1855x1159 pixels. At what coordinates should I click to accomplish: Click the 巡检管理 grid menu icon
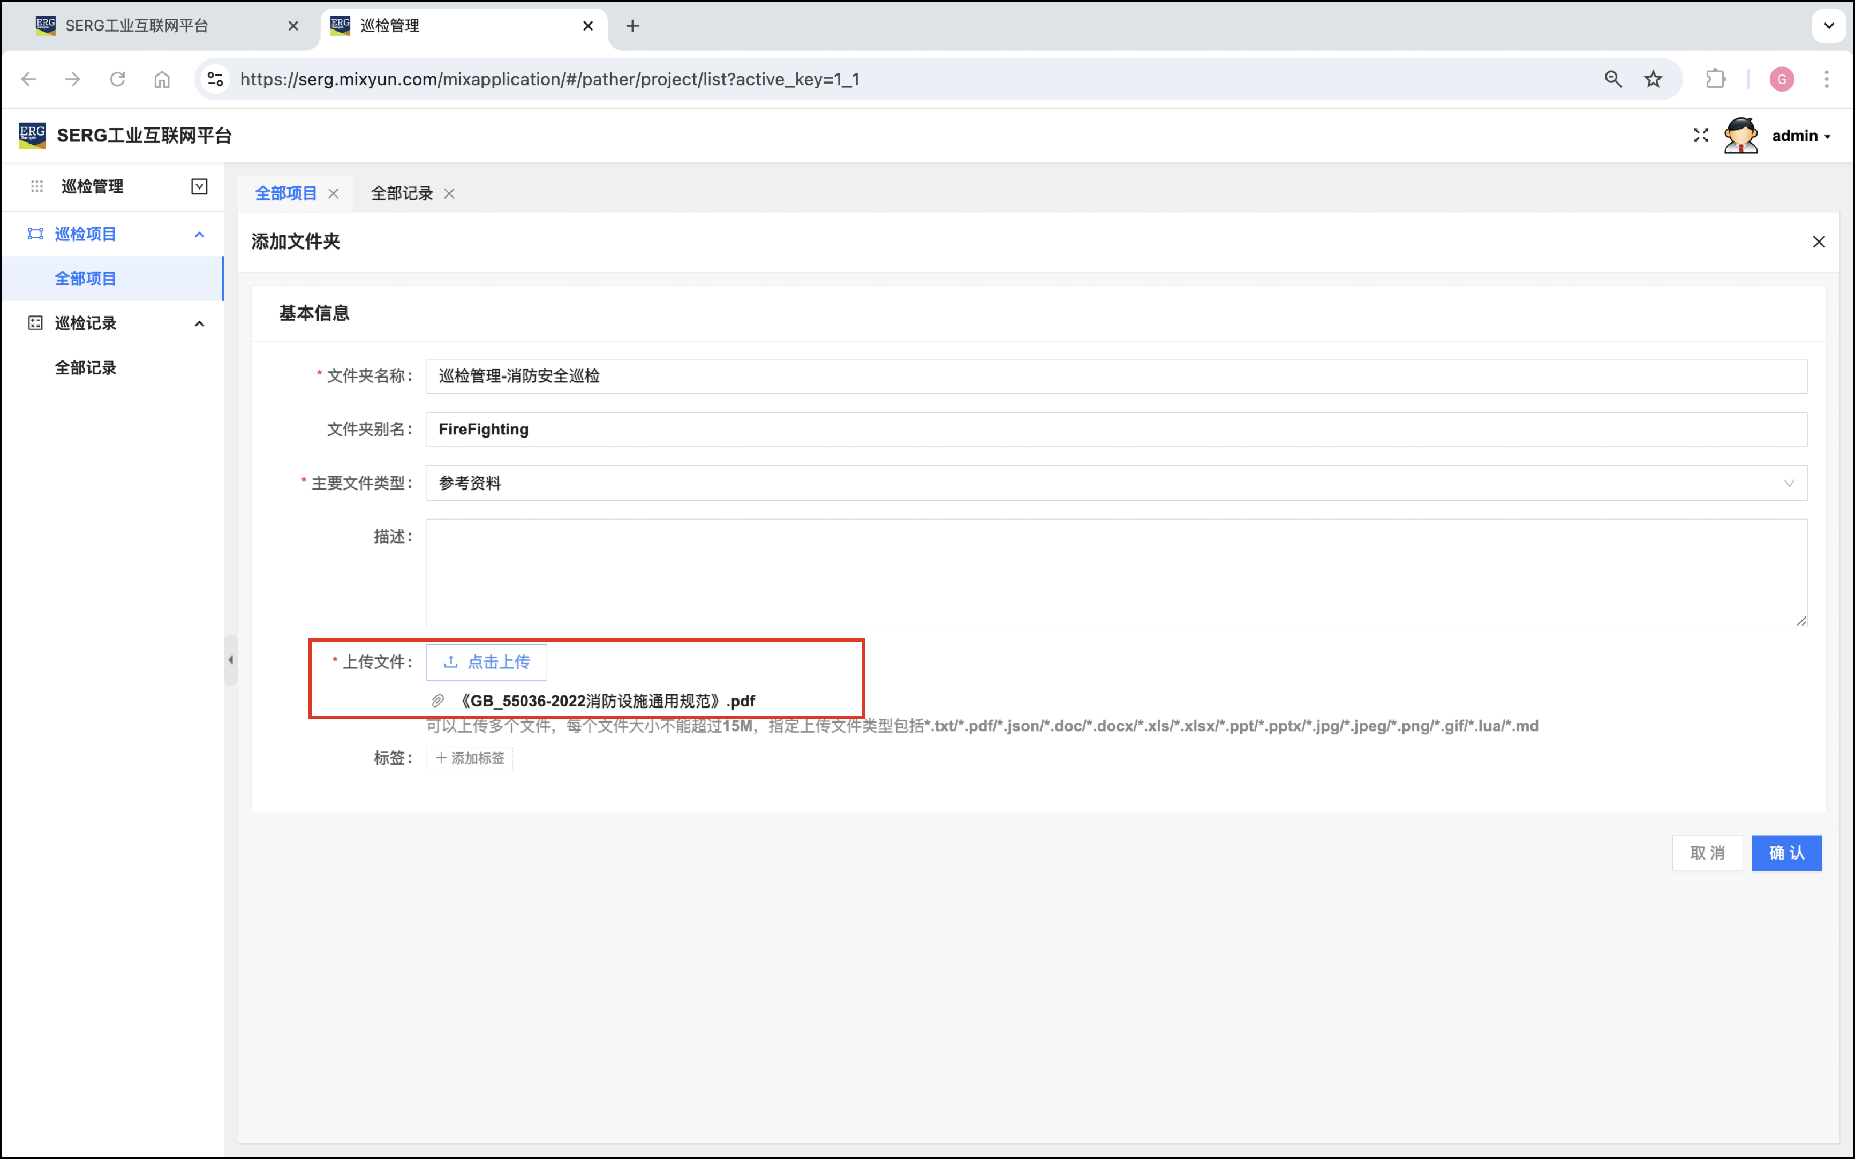pyautogui.click(x=37, y=186)
